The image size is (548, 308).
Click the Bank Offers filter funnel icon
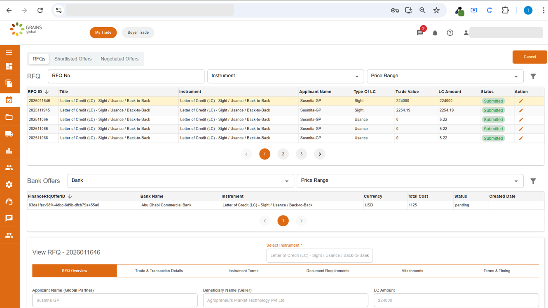533,181
